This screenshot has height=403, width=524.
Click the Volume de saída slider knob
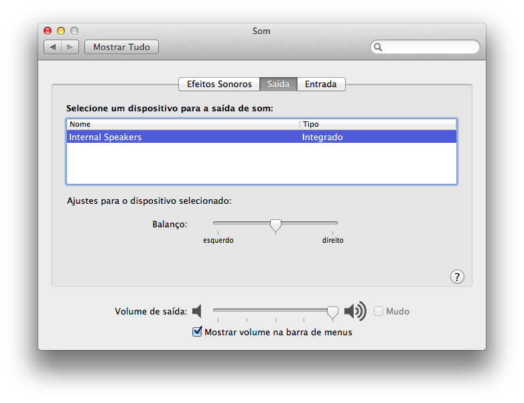332,312
